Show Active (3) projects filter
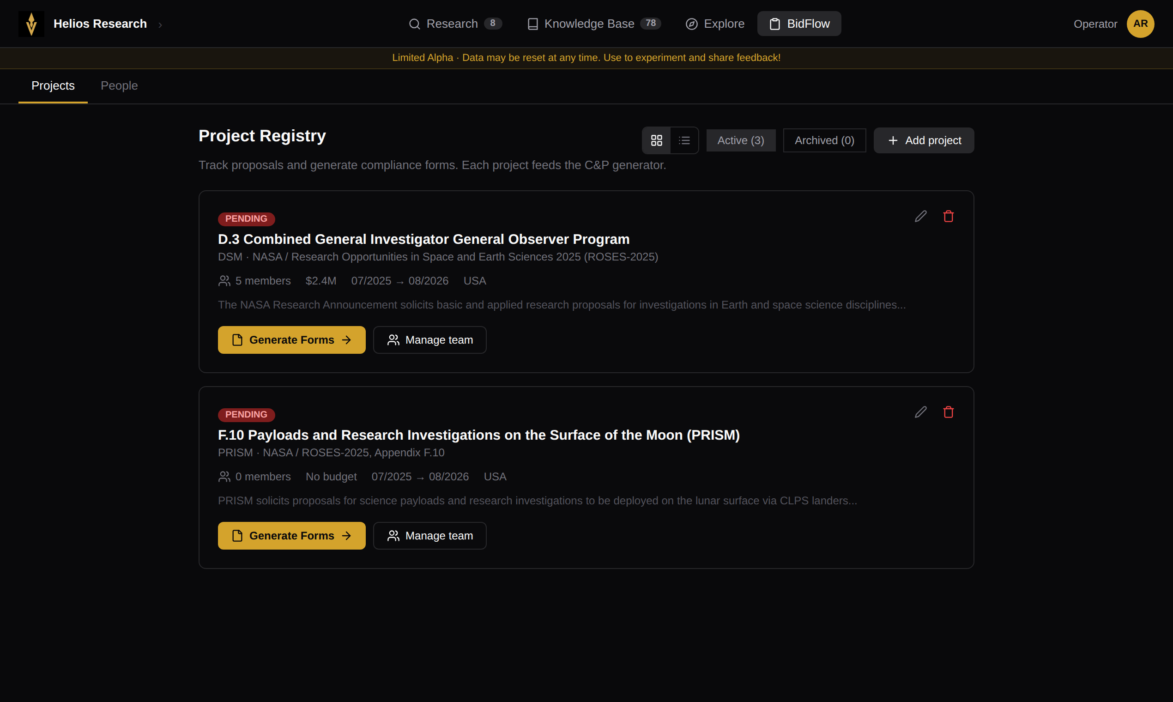 [x=740, y=140]
